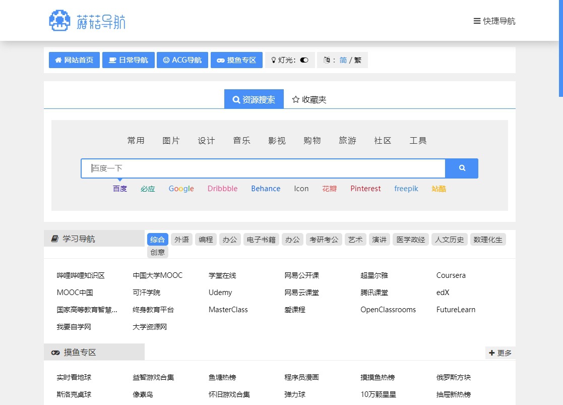Open Udemy link
563x405 pixels.
pos(220,293)
